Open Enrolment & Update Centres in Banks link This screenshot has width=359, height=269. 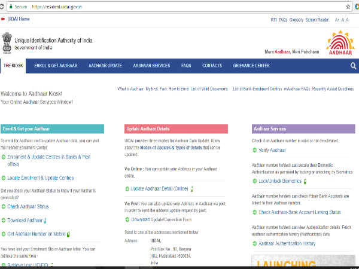pos(49,161)
